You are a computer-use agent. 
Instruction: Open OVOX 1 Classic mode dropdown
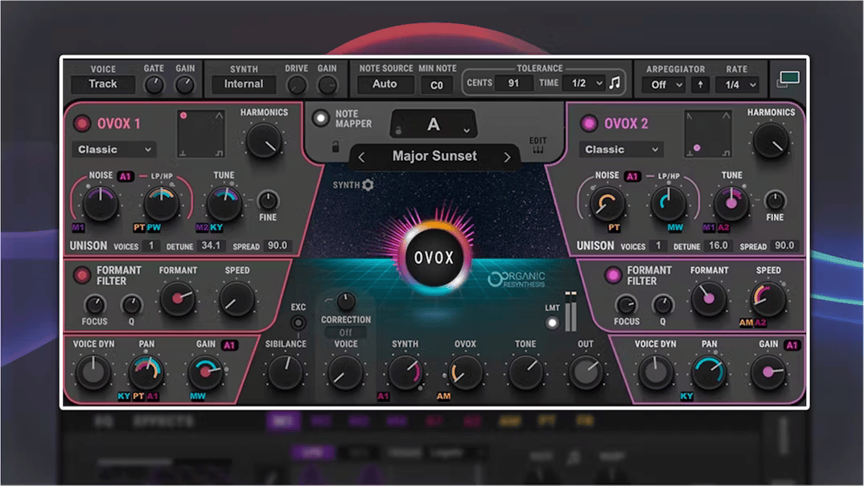114,150
